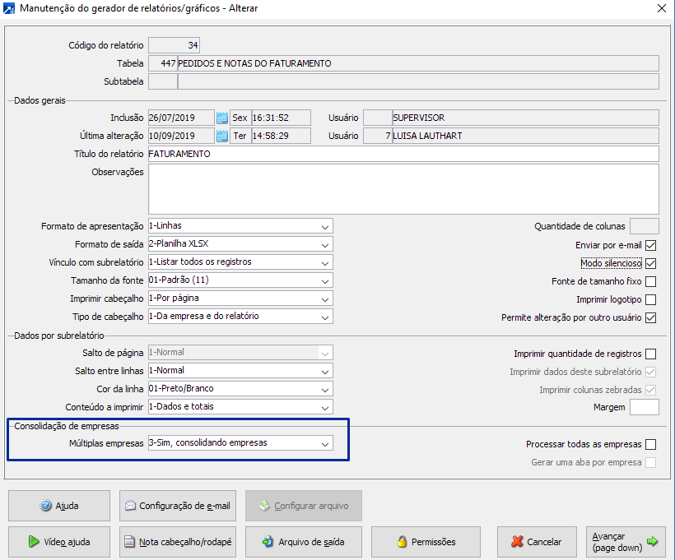Click the Ajuda help button
Image resolution: width=675 pixels, height=560 pixels.
pyautogui.click(x=58, y=506)
